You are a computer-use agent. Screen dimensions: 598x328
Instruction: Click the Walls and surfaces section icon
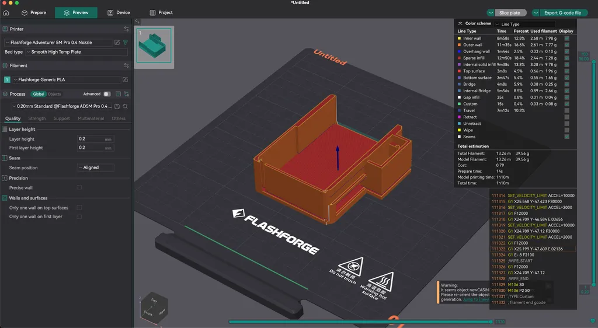tap(5, 198)
